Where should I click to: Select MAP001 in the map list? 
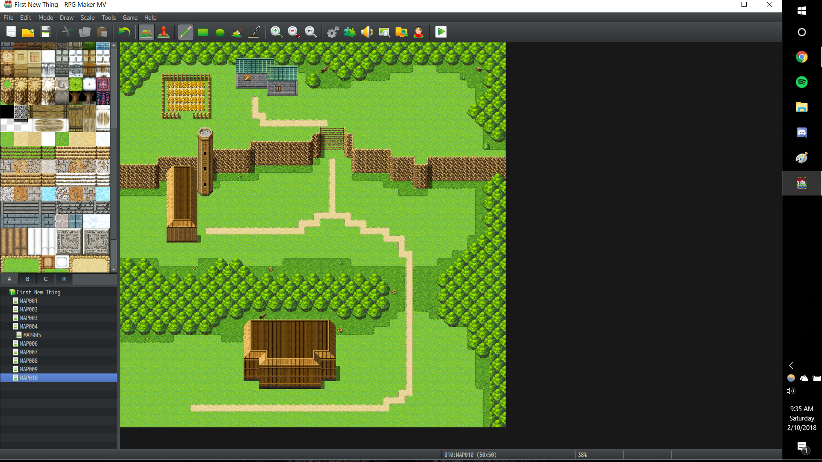tap(29, 301)
